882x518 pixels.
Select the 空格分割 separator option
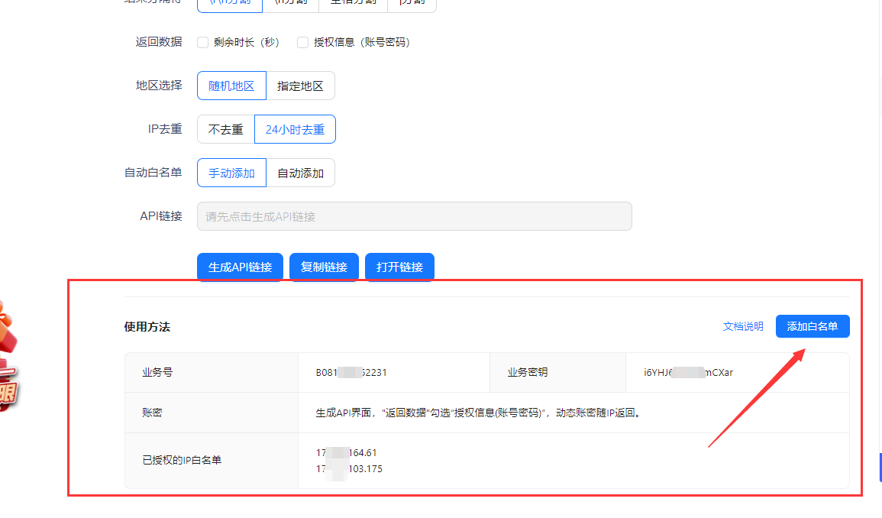coord(353,3)
